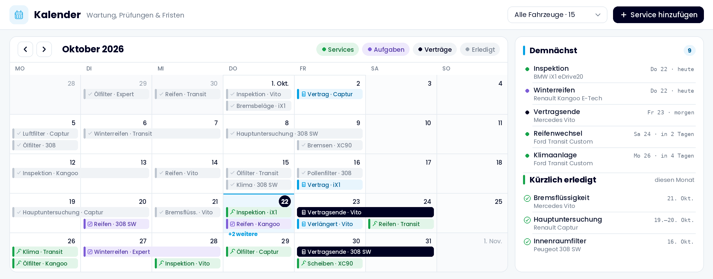The width and height of the screenshot is (713, 279).
Task: Open completed Pollenfilter · 308 event
Action: tap(330, 173)
